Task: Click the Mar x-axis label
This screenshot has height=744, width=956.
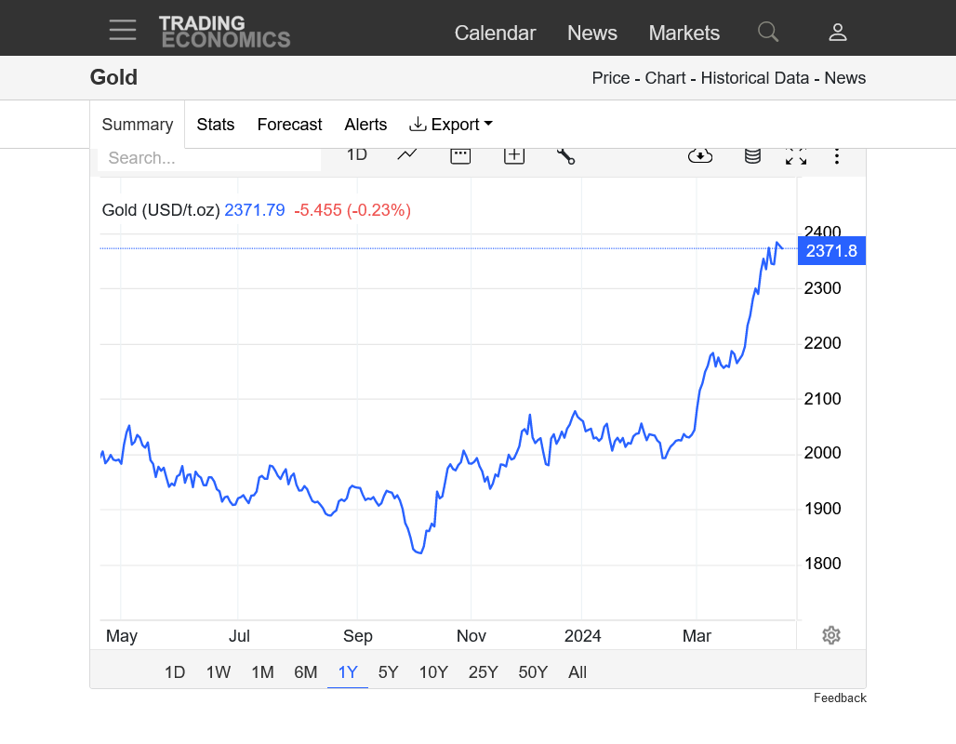Action: click(x=697, y=636)
